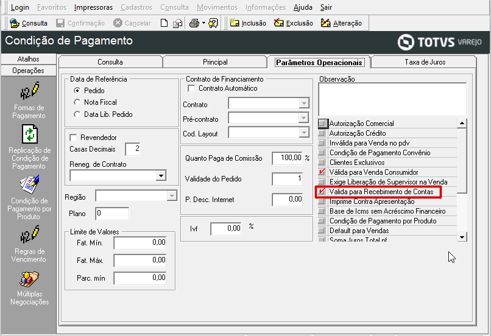Click the help search toolbar icon
491x336 pixels.
(x=213, y=23)
